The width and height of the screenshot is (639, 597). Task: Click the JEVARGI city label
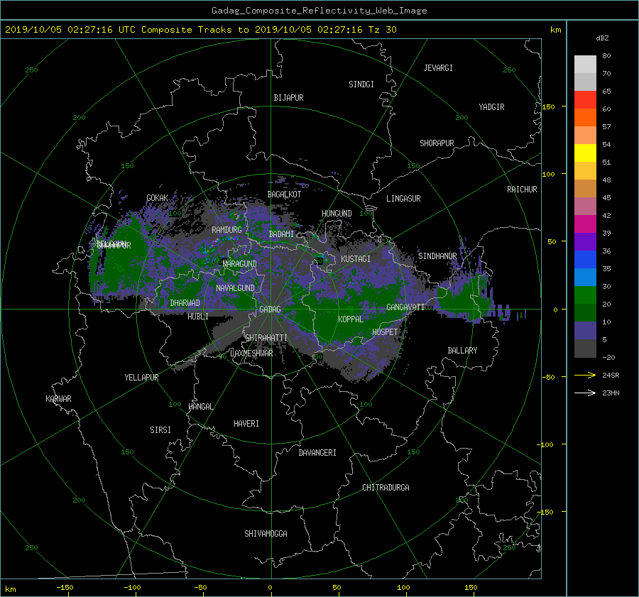pyautogui.click(x=438, y=68)
